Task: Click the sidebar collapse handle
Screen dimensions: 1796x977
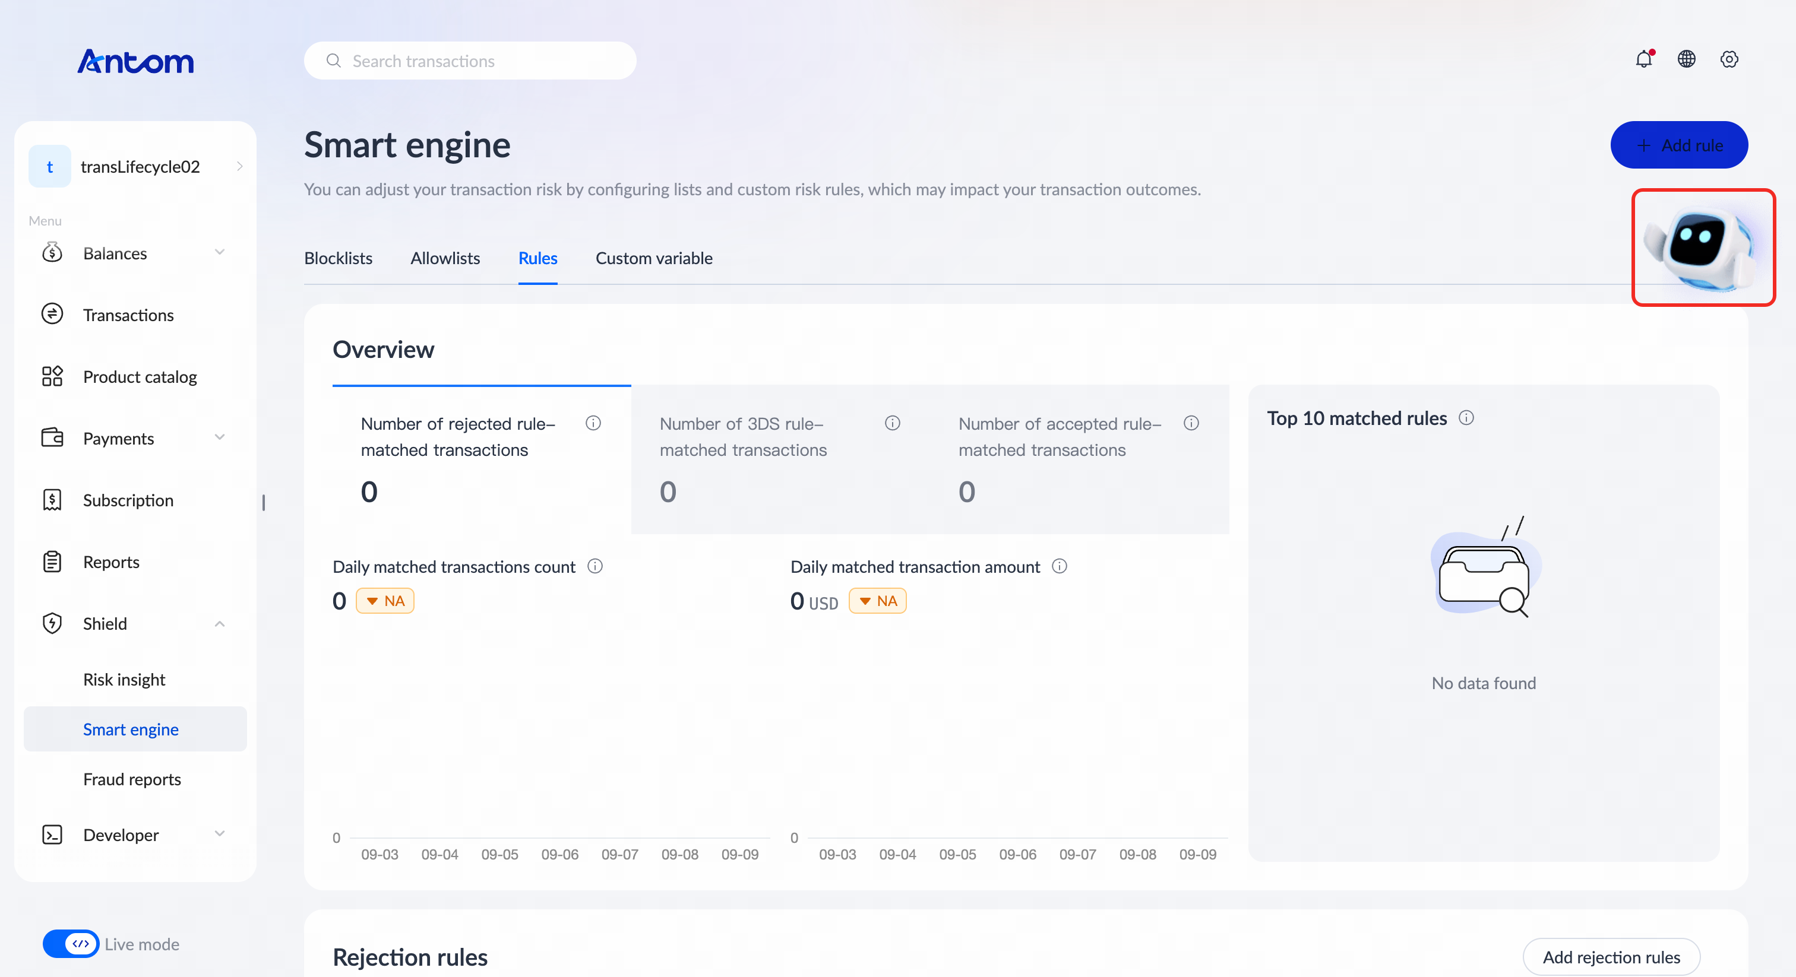Action: pos(264,502)
